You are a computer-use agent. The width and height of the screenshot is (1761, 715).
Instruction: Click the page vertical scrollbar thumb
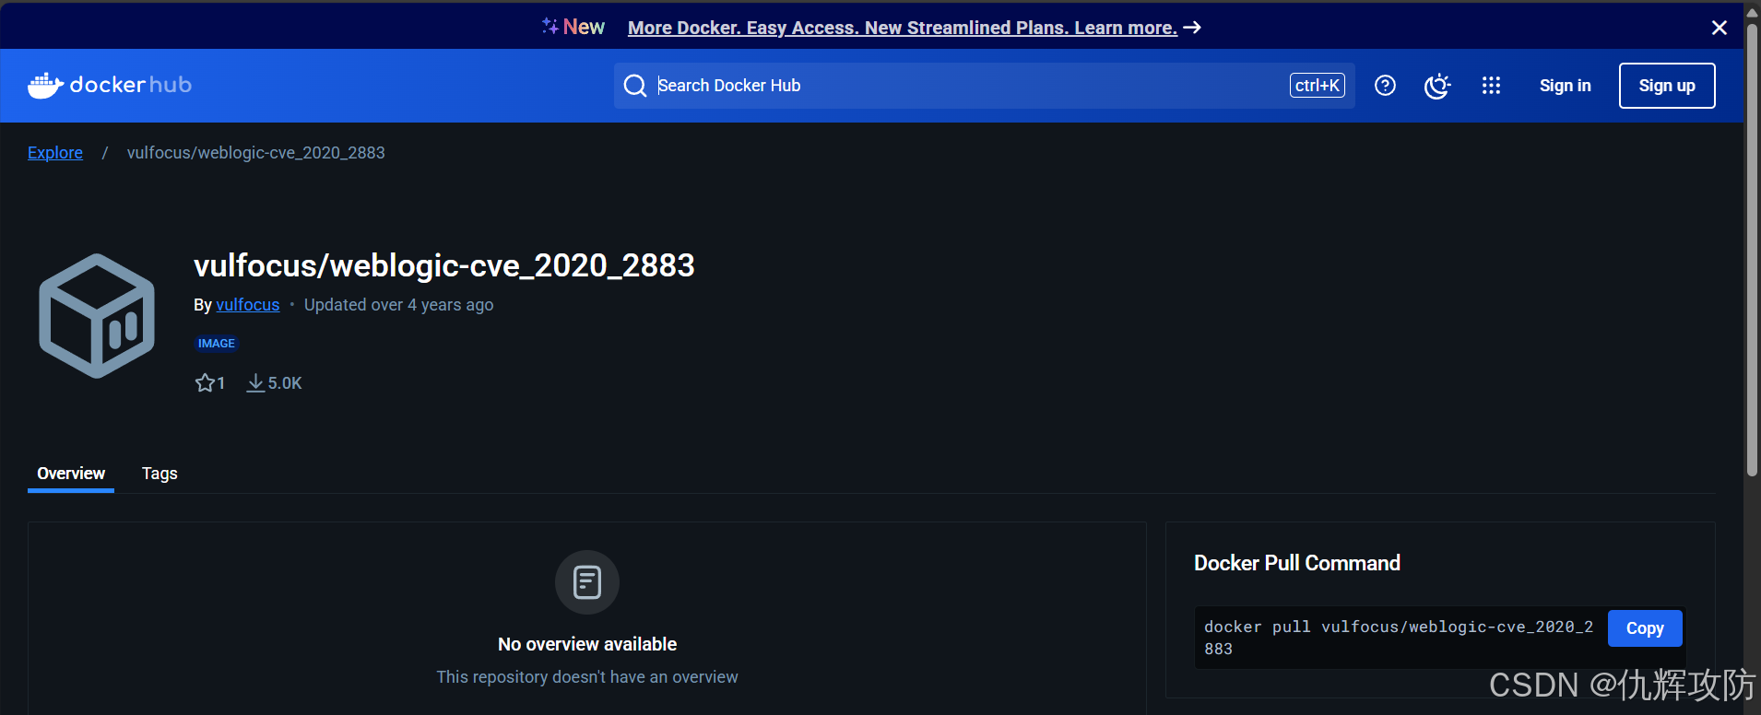1752,249
